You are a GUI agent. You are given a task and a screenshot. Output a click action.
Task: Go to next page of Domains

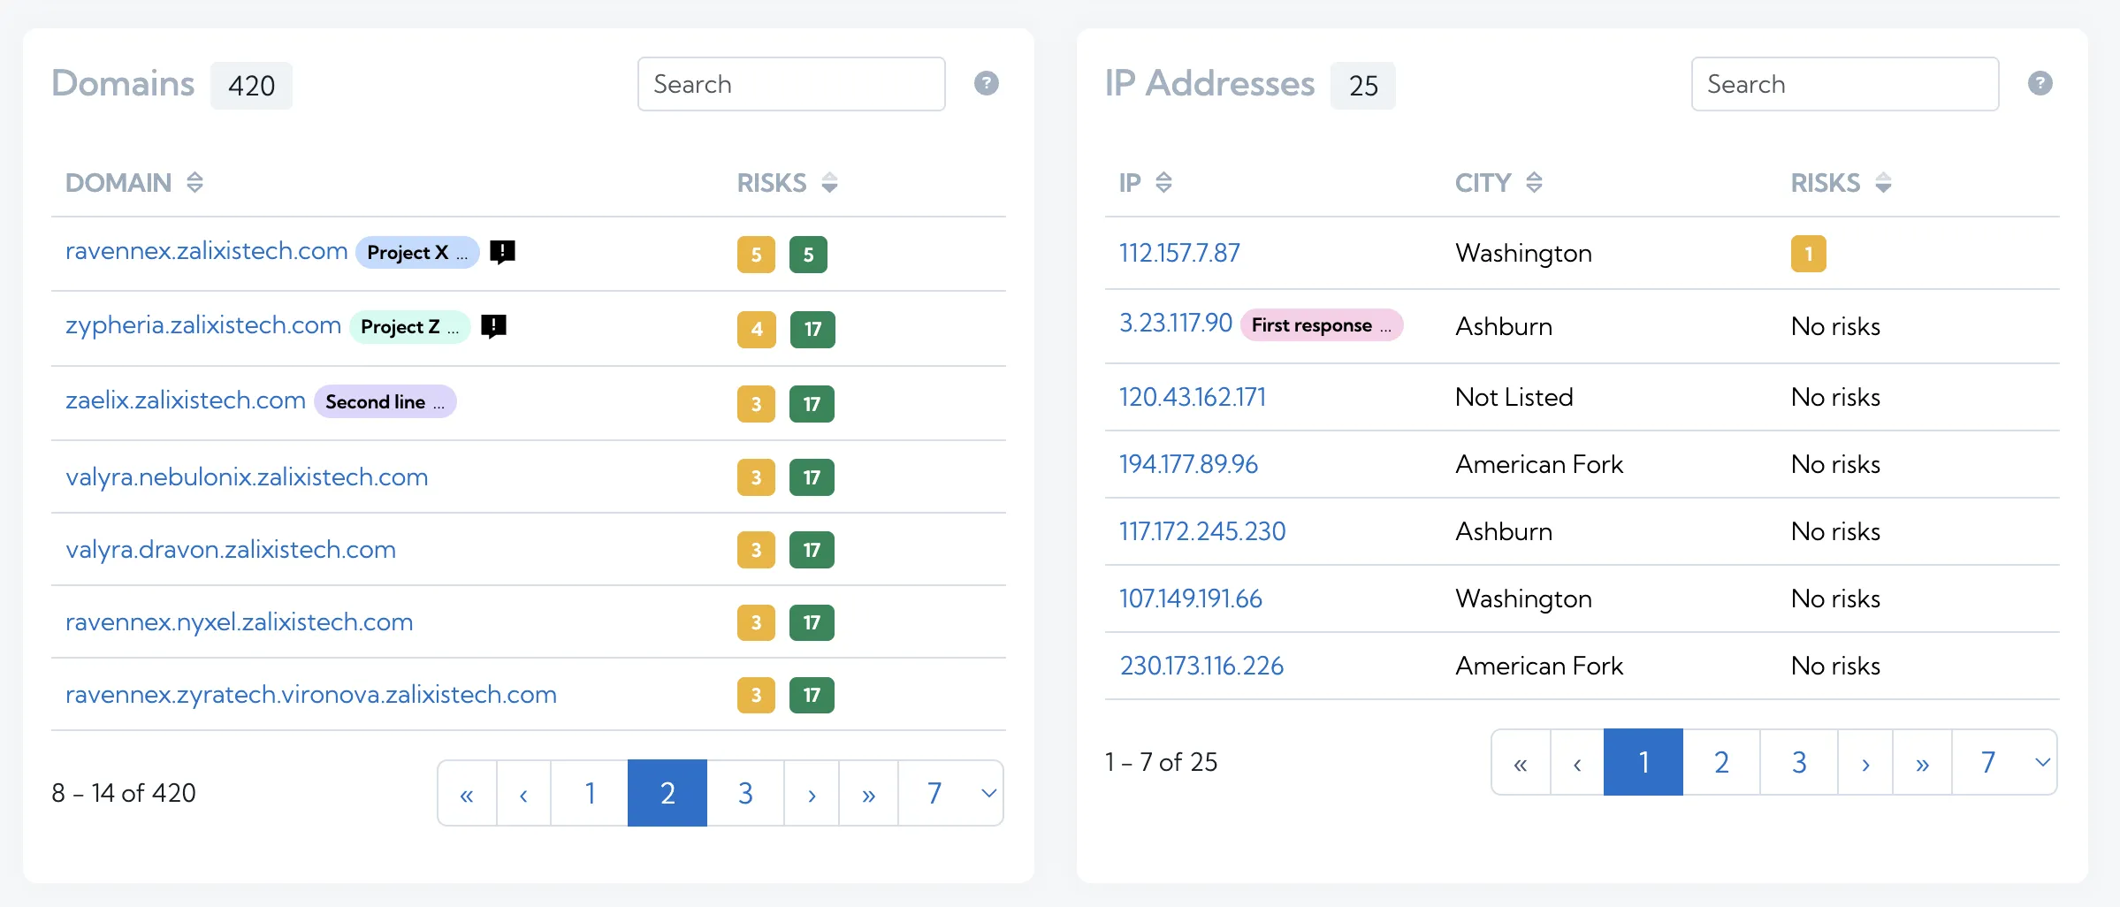[812, 793]
